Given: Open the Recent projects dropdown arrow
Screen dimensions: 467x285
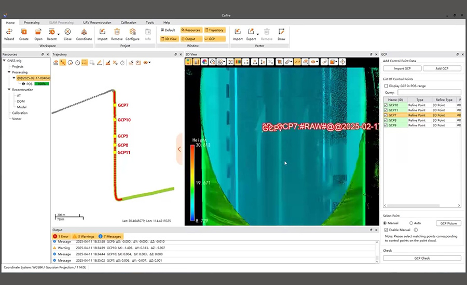Looking at the screenshot, I should [x=58, y=34].
